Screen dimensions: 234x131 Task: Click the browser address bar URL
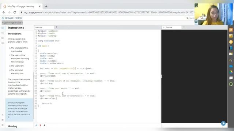click(x=109, y=12)
